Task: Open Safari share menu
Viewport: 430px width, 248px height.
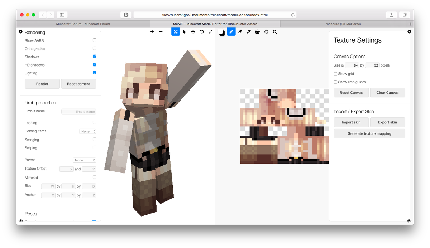Action: coord(391,15)
